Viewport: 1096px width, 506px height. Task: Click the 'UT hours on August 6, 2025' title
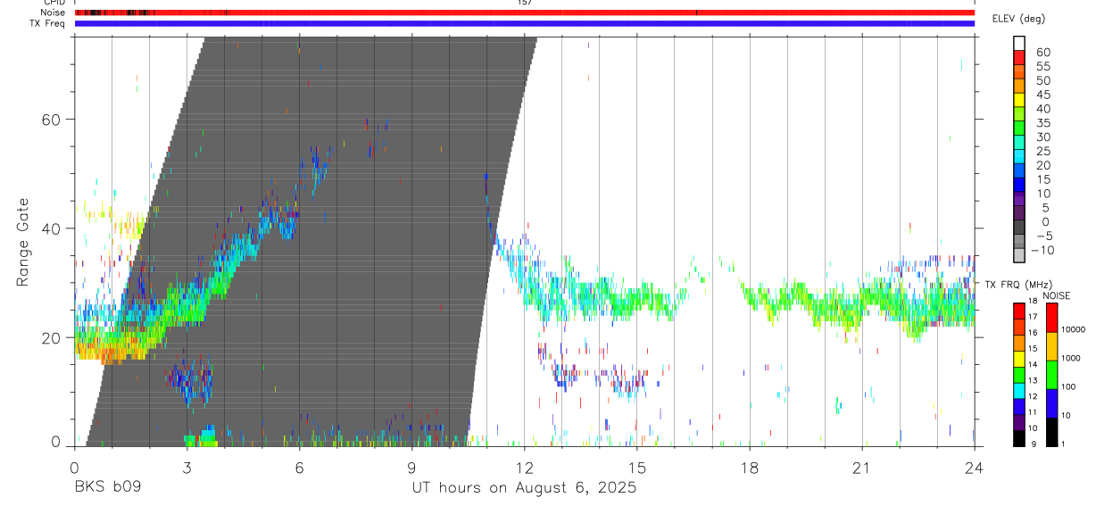point(524,487)
